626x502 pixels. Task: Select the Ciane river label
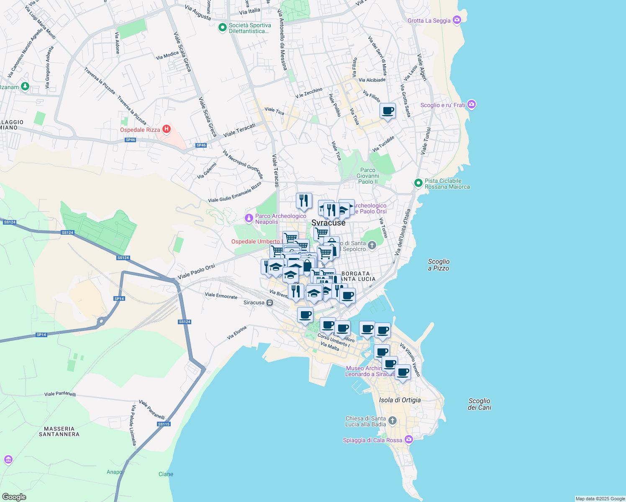pos(166,474)
